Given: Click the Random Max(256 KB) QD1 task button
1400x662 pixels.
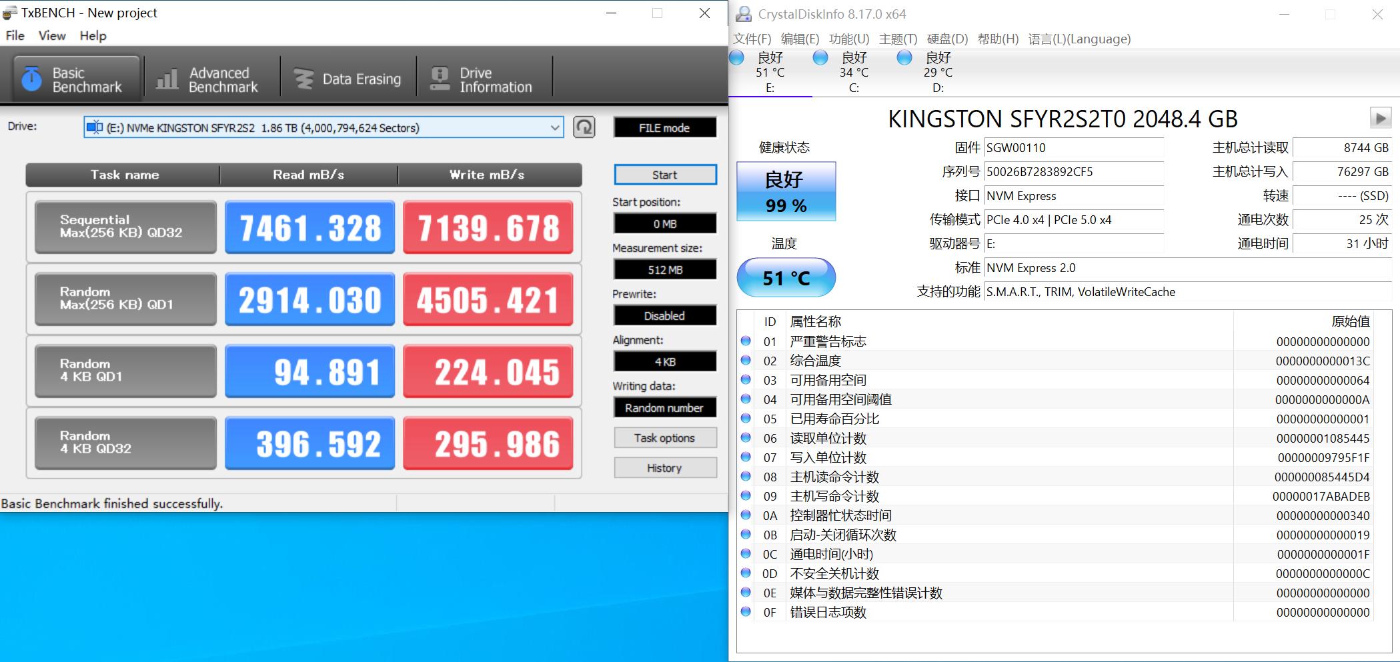Looking at the screenshot, I should pos(125,299).
